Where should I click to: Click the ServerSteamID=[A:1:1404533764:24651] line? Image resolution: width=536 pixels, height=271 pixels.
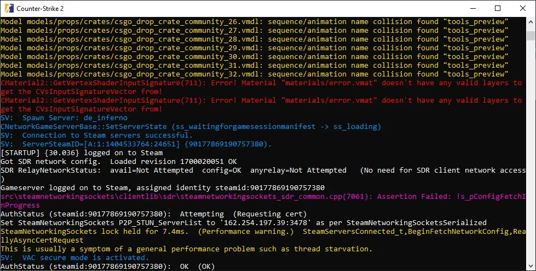pos(136,144)
